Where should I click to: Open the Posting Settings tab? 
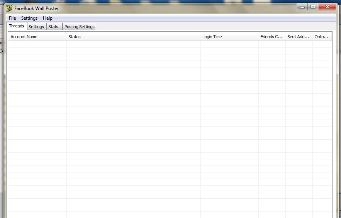pos(80,27)
